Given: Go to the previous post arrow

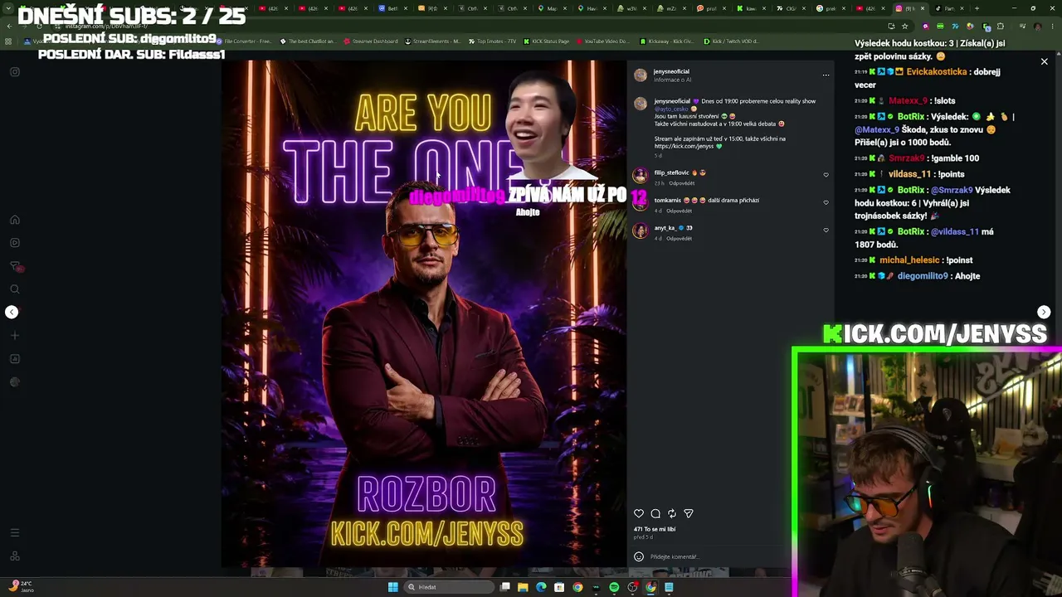Looking at the screenshot, I should 12,312.
